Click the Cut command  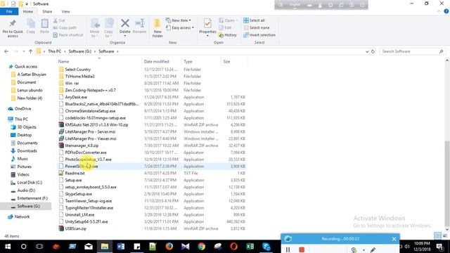coord(59,20)
